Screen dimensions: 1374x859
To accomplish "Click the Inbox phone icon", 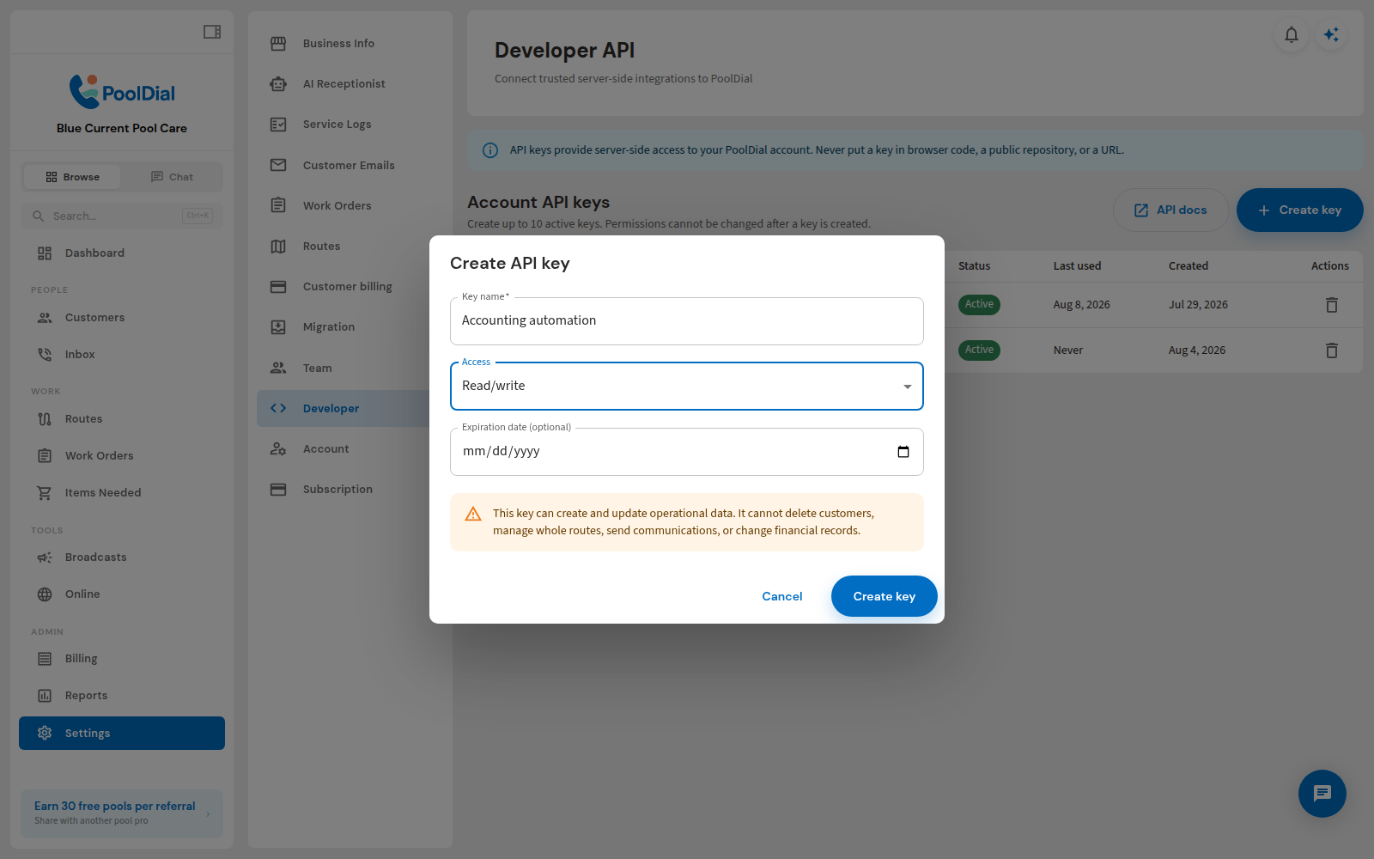I will pos(45,354).
